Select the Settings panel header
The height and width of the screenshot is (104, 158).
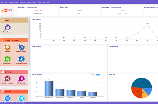[x=14, y=72]
